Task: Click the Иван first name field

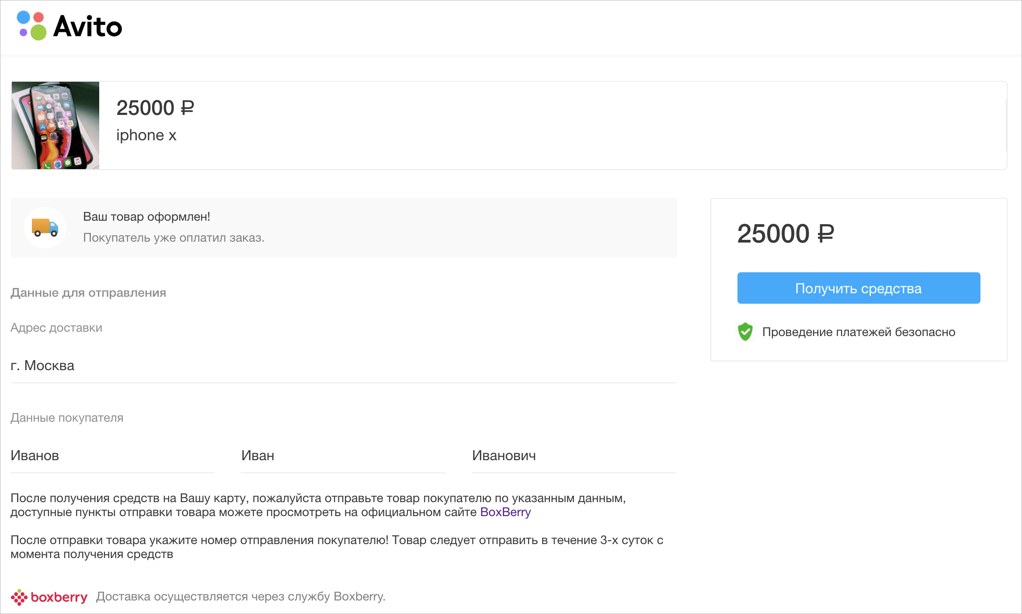Action: tap(343, 456)
